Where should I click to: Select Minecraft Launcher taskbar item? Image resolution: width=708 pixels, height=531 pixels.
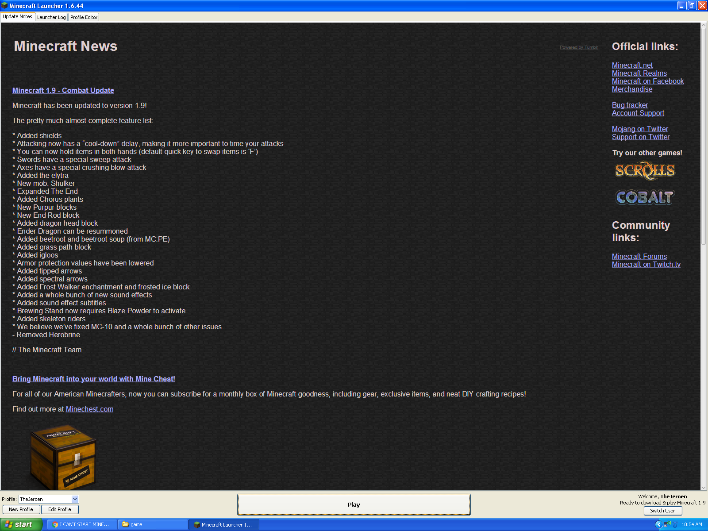tap(224, 524)
